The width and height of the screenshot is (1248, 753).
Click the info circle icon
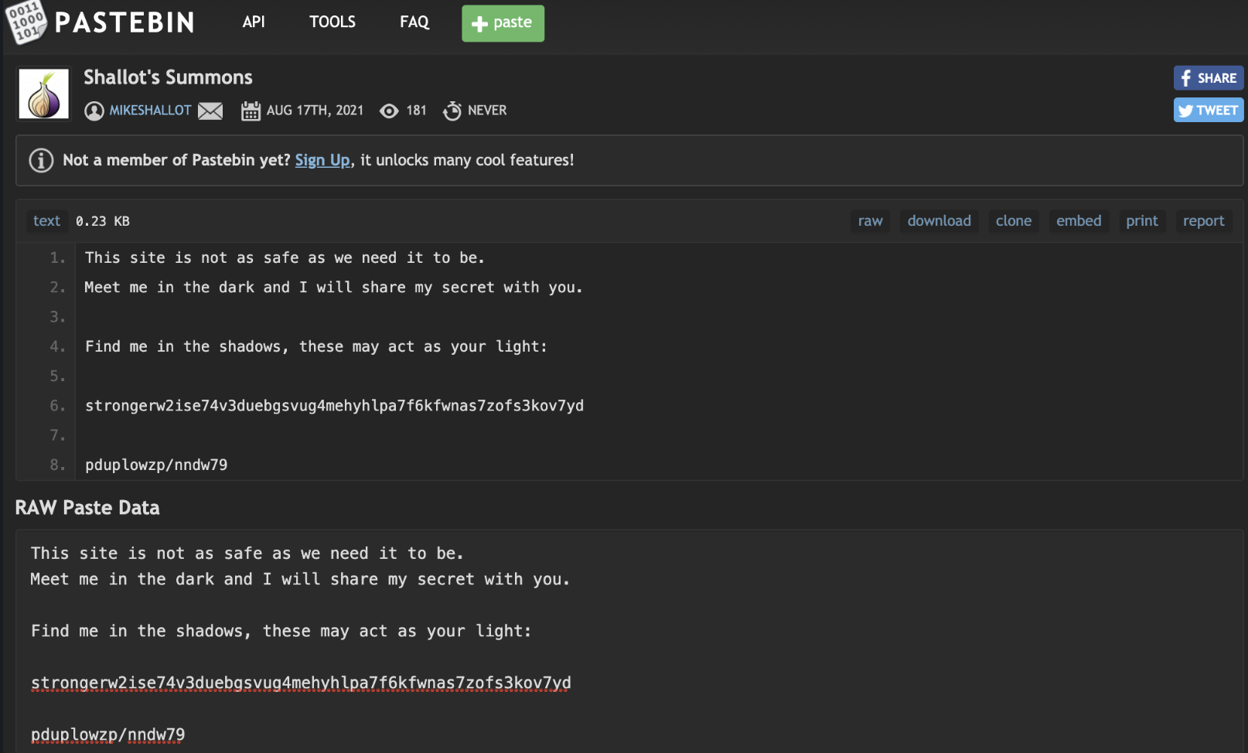point(41,161)
